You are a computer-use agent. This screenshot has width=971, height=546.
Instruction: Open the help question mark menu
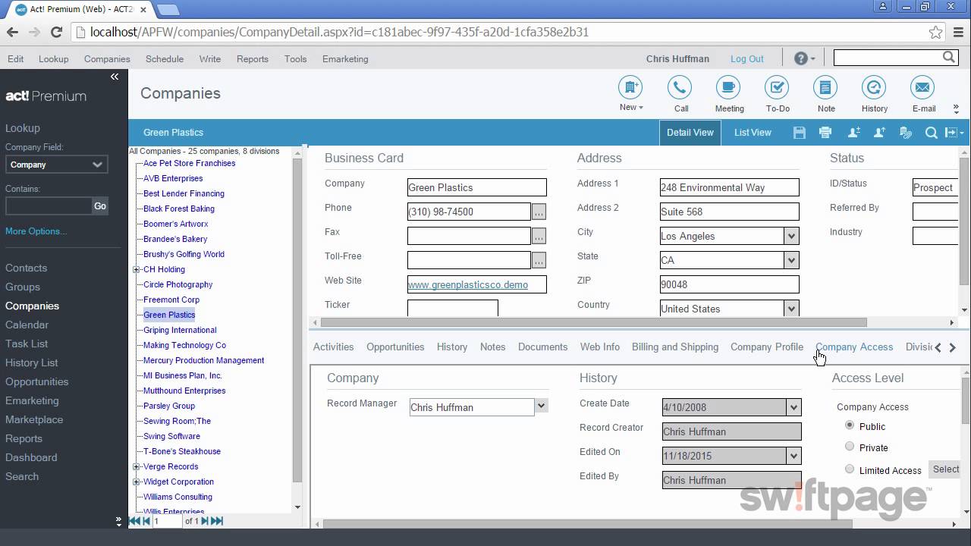coord(804,58)
